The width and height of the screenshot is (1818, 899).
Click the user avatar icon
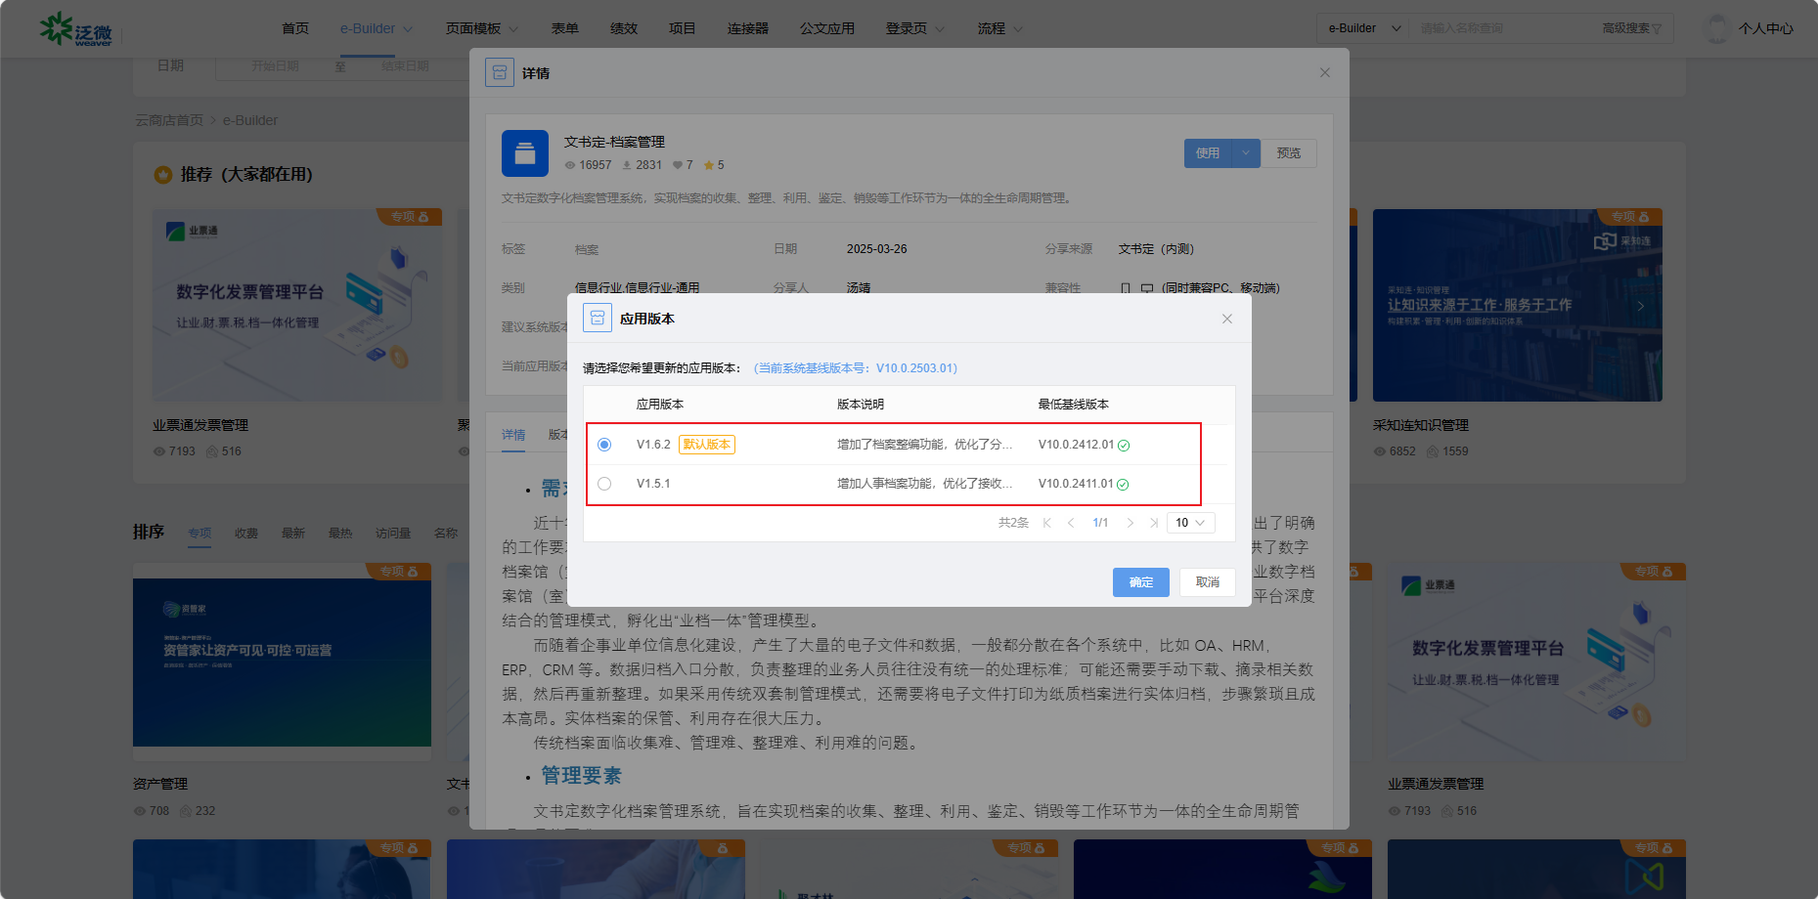coord(1717,28)
